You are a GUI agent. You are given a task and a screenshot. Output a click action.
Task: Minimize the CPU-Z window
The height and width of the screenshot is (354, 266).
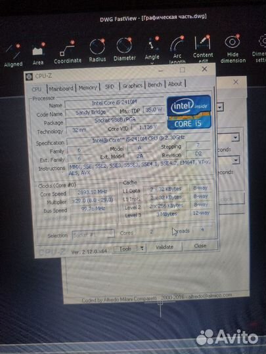(x=161, y=71)
